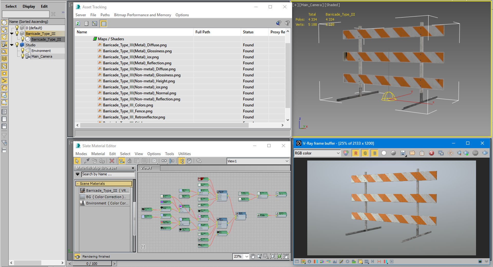
Task: Open the Paths menu in Asset Tracking
Action: (x=105, y=15)
